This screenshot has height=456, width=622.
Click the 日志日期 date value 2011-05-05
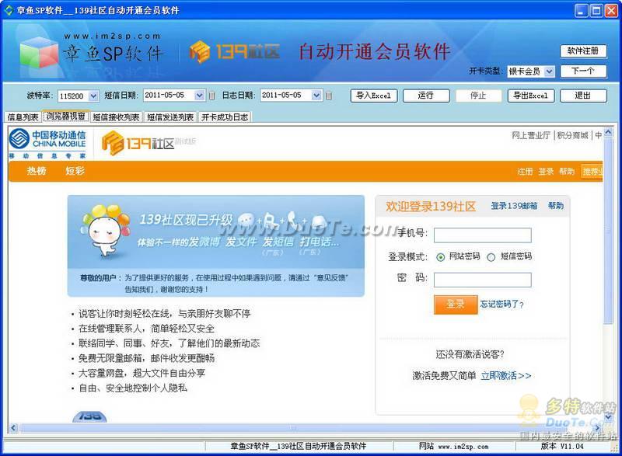281,95
